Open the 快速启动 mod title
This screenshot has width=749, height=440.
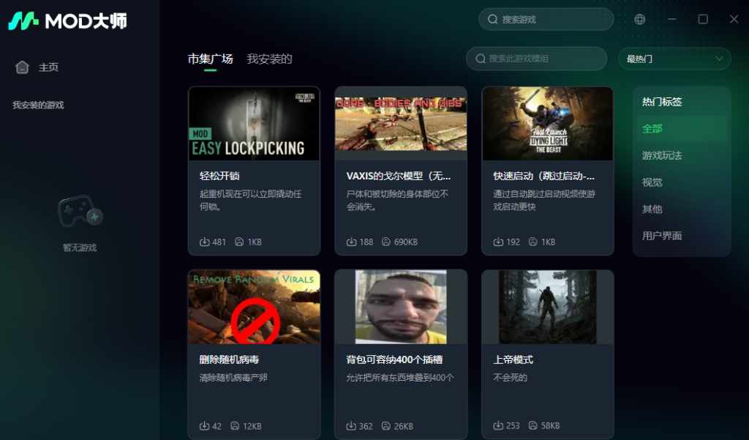(544, 176)
